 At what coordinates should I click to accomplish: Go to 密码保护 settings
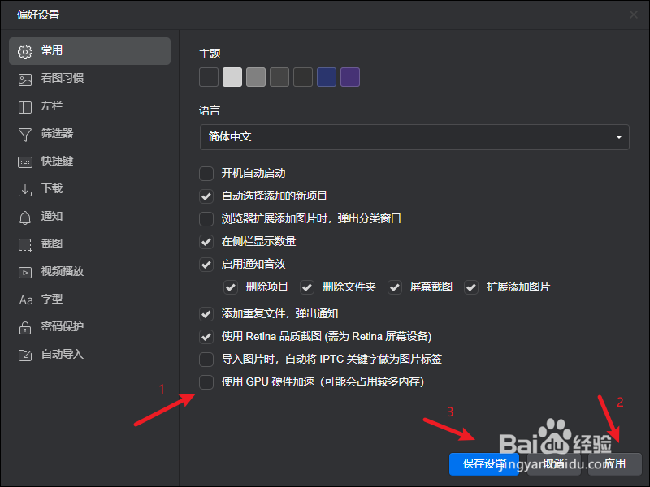click(89, 327)
